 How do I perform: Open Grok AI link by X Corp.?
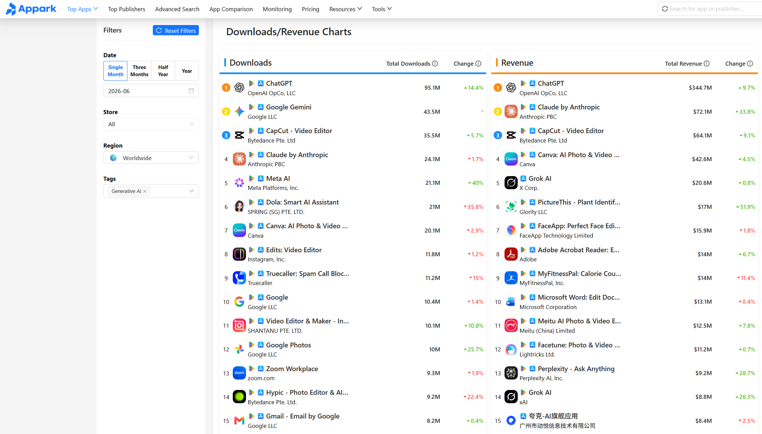click(x=540, y=178)
